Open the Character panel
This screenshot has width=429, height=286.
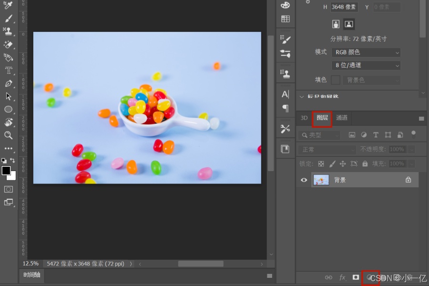286,94
